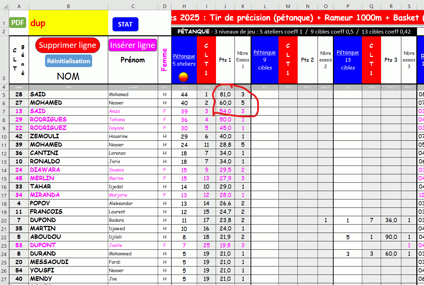Select the DUPONT name cell
Viewport: 424px width, 285px height.
pos(68,245)
